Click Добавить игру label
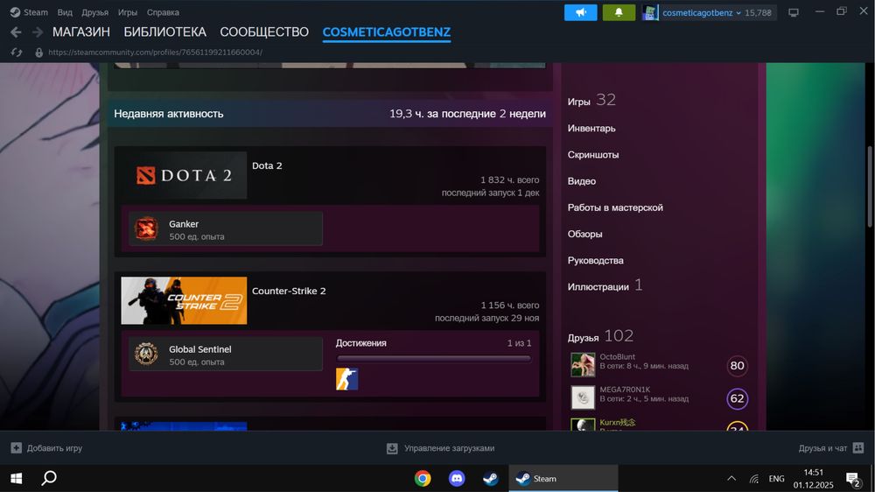Screen dimensions: 875x492 (54, 448)
